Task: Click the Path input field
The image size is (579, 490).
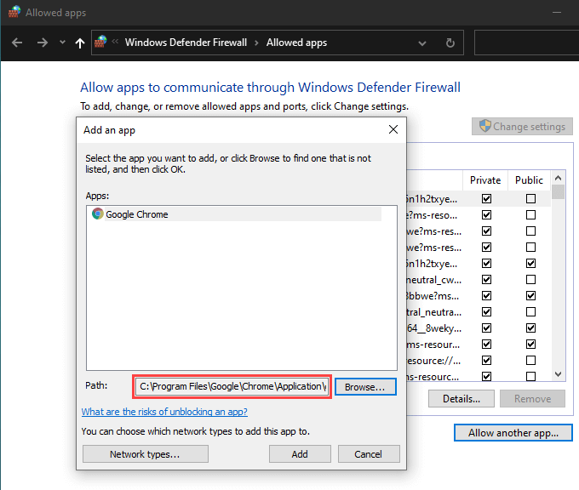Action: (x=232, y=387)
